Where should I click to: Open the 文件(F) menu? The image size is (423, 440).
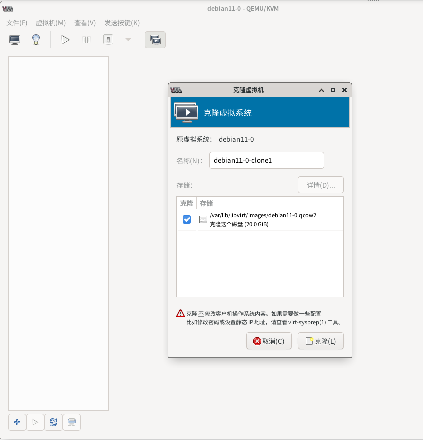[17, 23]
